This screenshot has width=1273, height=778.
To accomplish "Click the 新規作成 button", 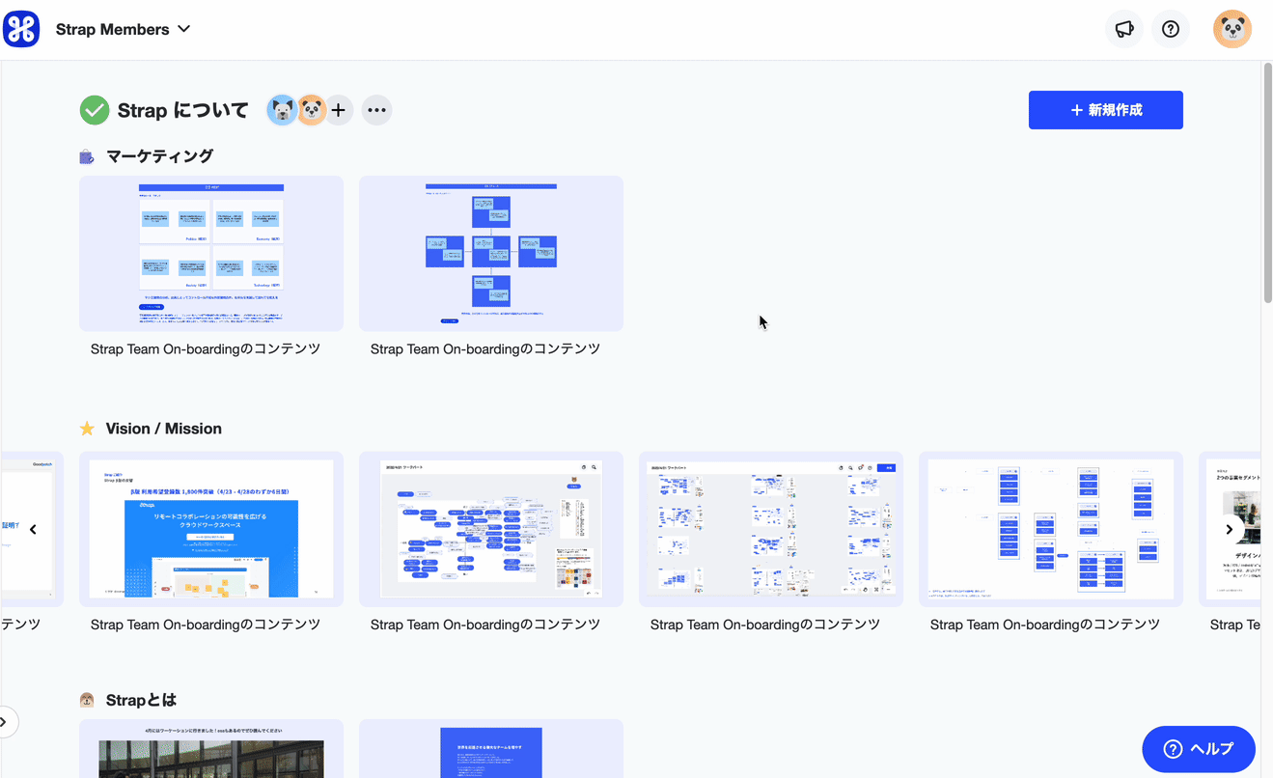I will tap(1106, 110).
